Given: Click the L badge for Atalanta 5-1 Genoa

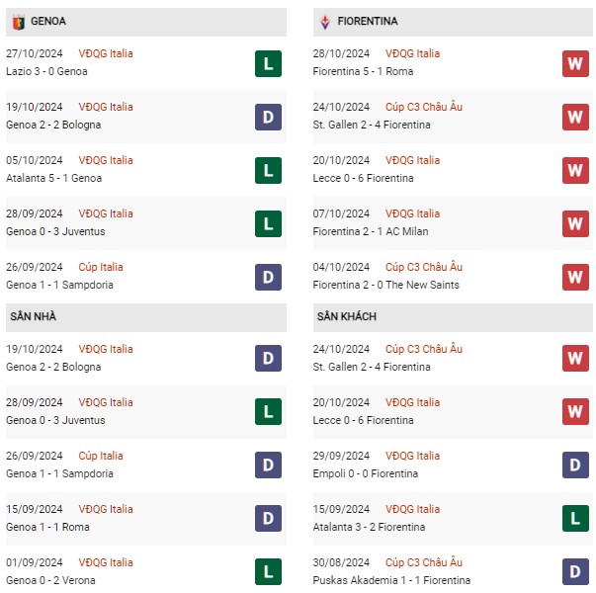Looking at the screenshot, I should 269,170.
